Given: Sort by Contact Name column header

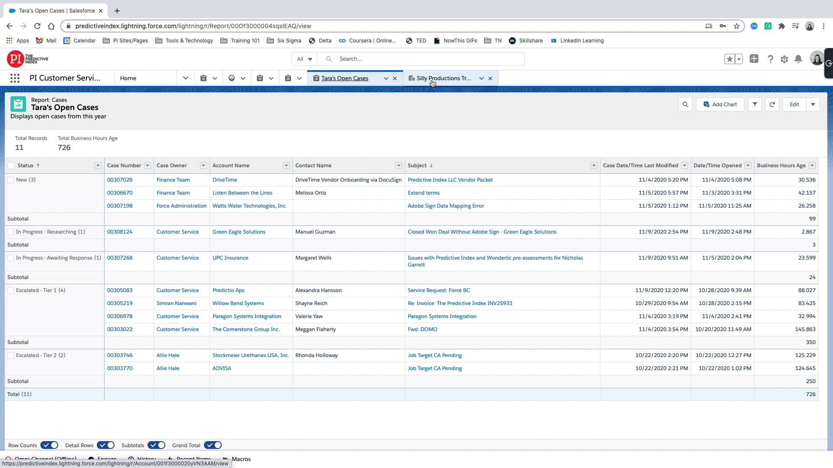Looking at the screenshot, I should click(x=313, y=166).
